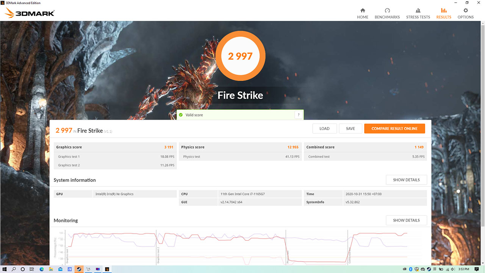Click the BENCHMARKS tab label
Image resolution: width=485 pixels, height=273 pixels.
click(387, 17)
